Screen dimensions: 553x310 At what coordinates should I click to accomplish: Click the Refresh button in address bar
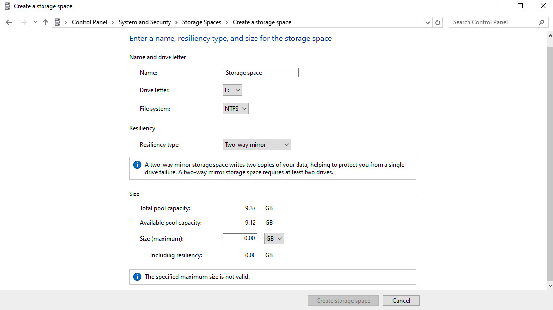(437, 22)
